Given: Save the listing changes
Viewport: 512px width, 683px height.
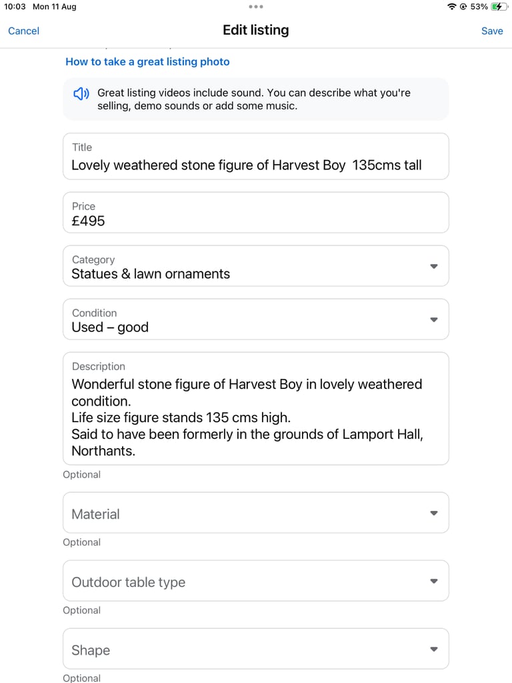Looking at the screenshot, I should click(x=492, y=31).
